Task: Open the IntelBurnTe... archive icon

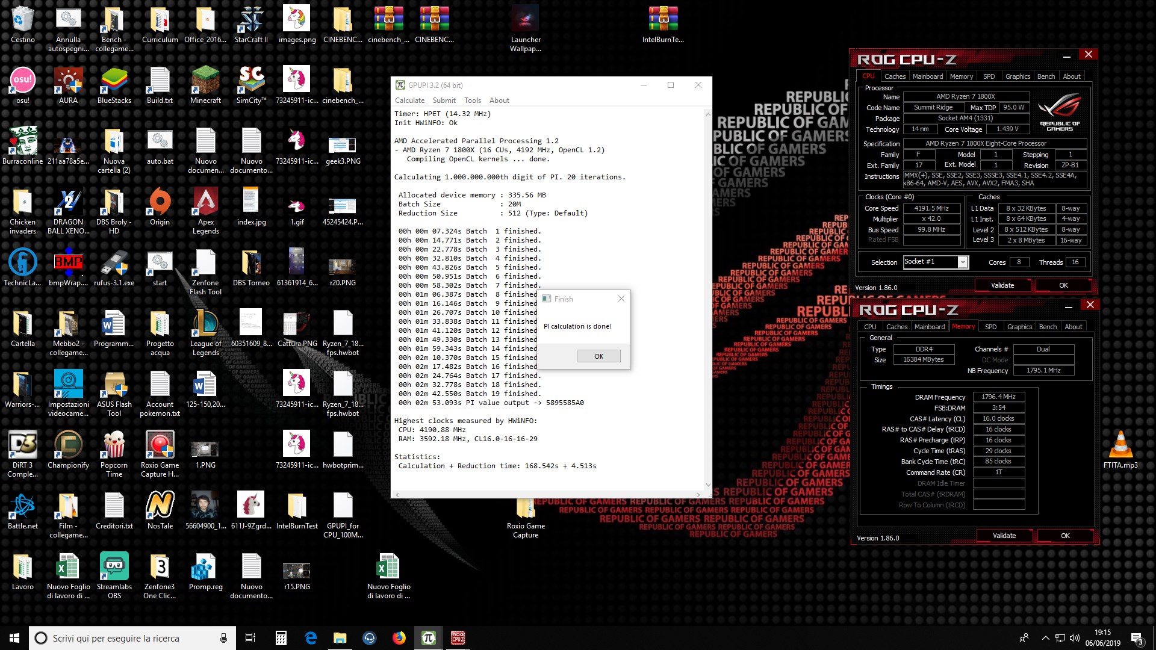Action: tap(663, 25)
